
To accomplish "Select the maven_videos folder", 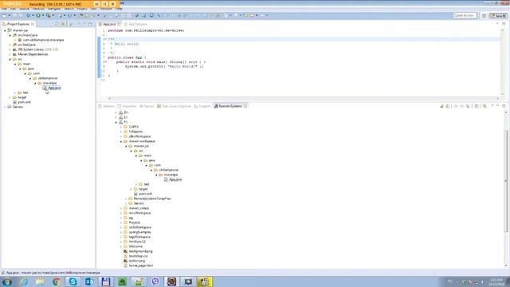I will coord(139,208).
